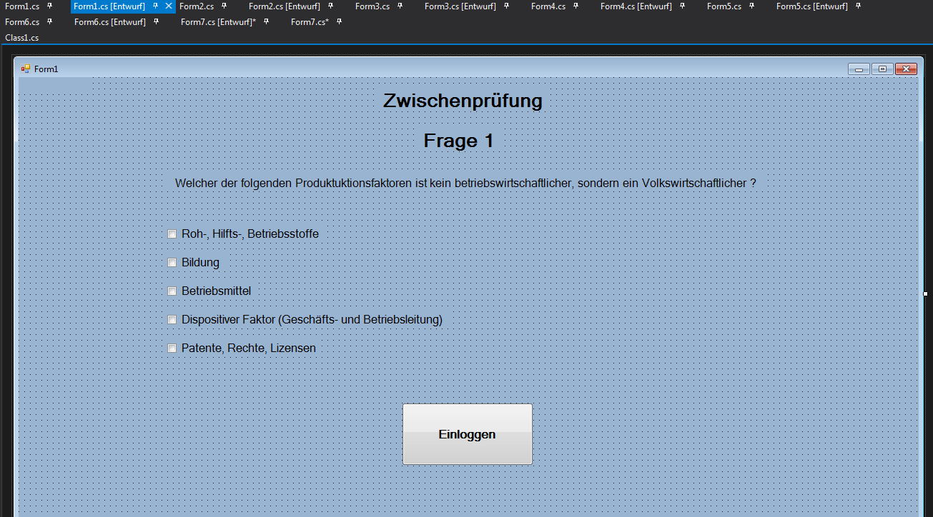The image size is (933, 517).
Task: Open the Form2.cs [Entwurf] designer tab
Action: click(285, 6)
